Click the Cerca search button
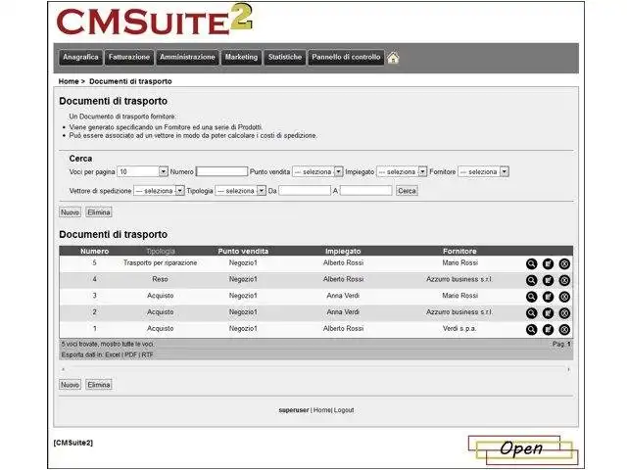Image resolution: width=627 pixels, height=470 pixels. 407,191
